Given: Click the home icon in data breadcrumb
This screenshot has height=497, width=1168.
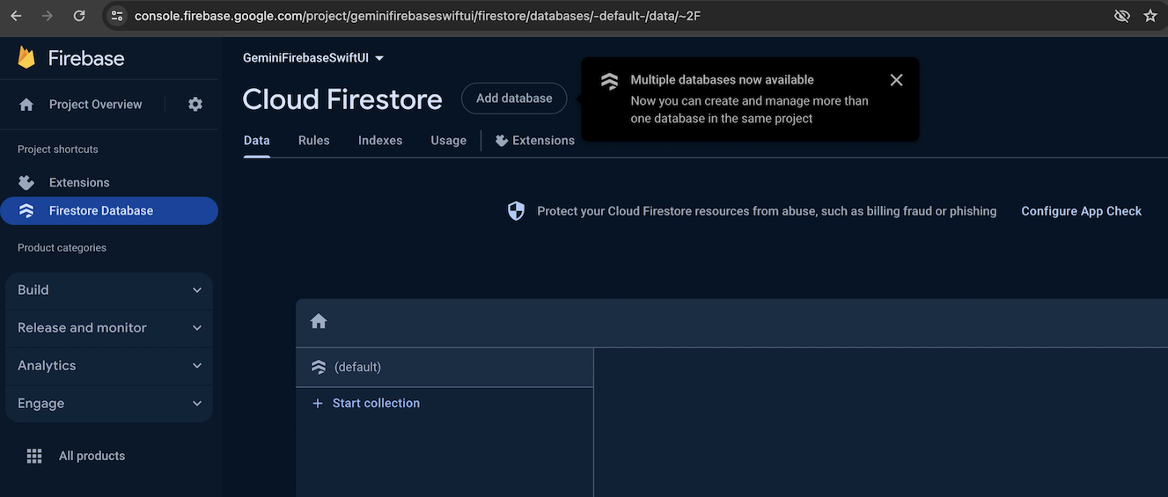Looking at the screenshot, I should [319, 321].
